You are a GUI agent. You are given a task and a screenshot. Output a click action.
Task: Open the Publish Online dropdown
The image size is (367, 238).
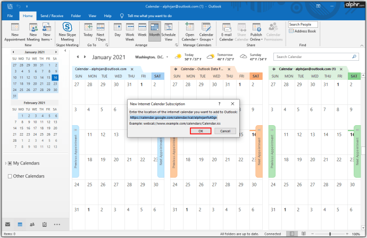pos(256,32)
